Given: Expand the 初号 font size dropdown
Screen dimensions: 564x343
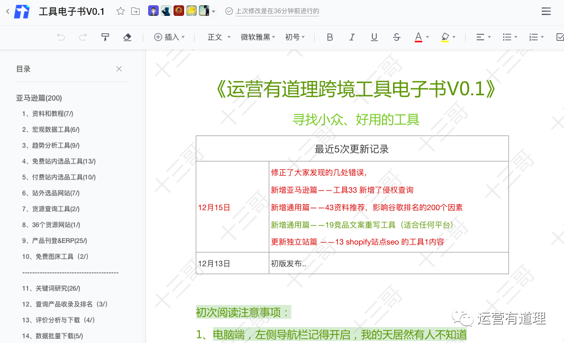Looking at the screenshot, I should [295, 37].
